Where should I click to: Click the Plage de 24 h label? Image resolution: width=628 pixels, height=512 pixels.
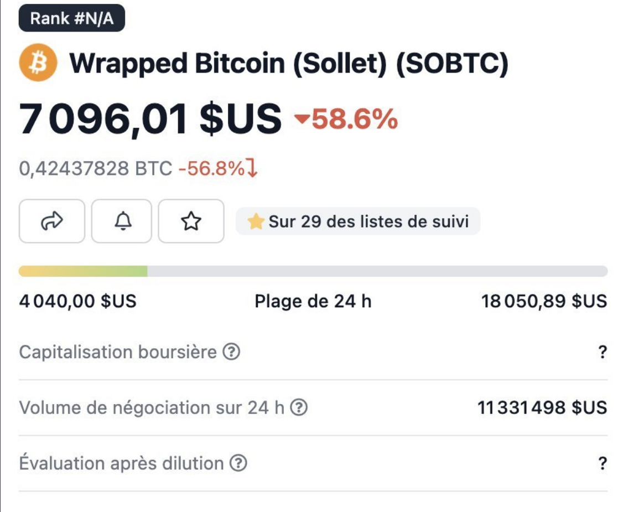coord(313,302)
